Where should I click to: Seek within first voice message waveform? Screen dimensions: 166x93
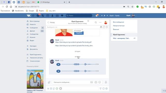tap(78, 64)
